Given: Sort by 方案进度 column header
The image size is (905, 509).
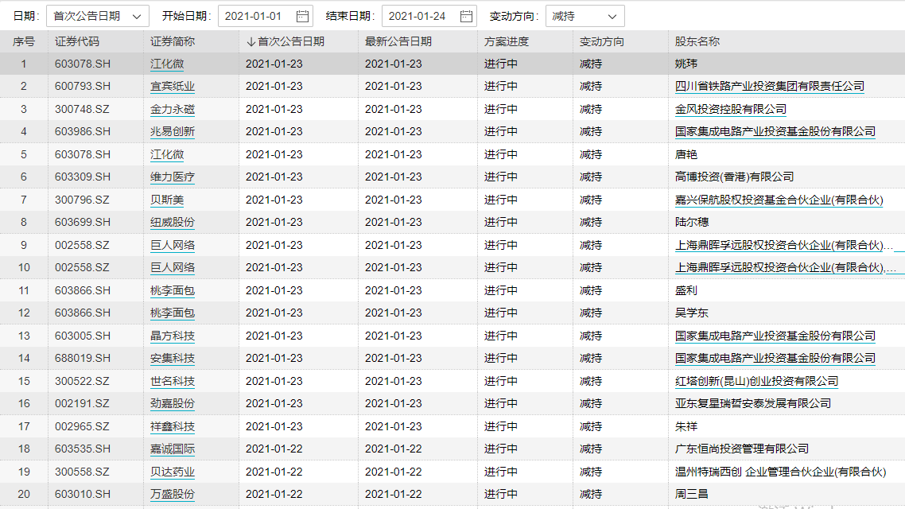Looking at the screenshot, I should pyautogui.click(x=506, y=41).
